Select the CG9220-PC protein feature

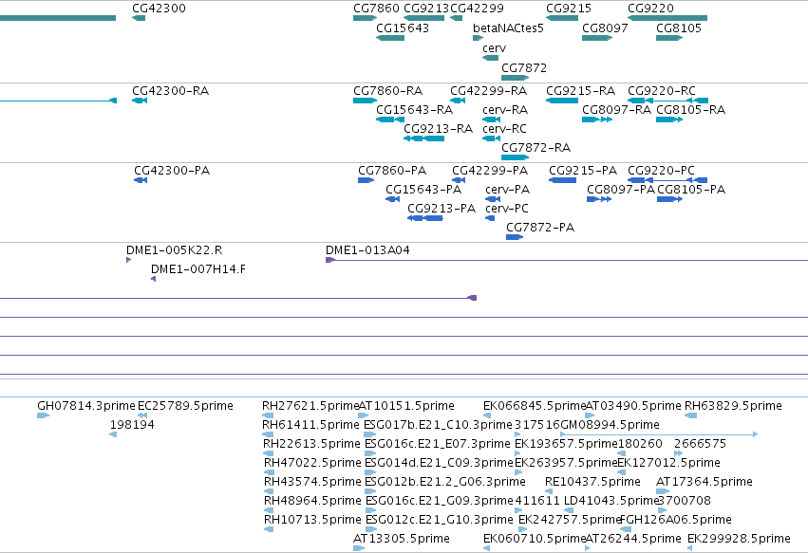tap(667, 180)
